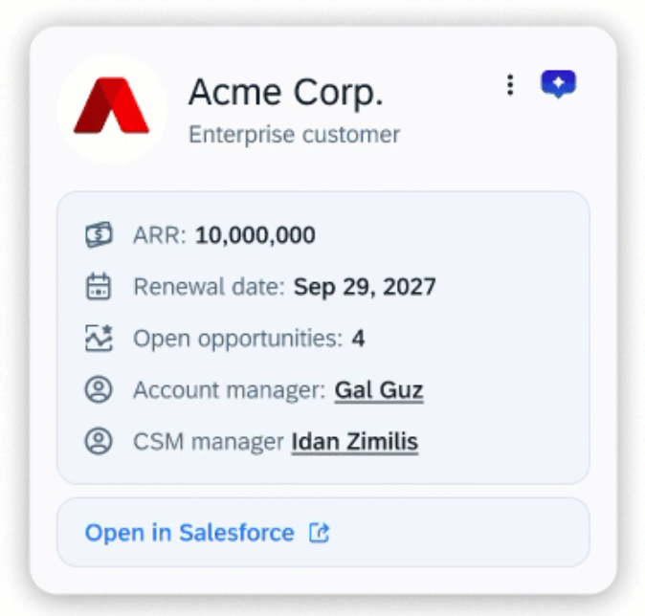Open the Idan Zimilis CSM manager link
Image resolution: width=645 pixels, height=616 pixels.
pos(355,442)
